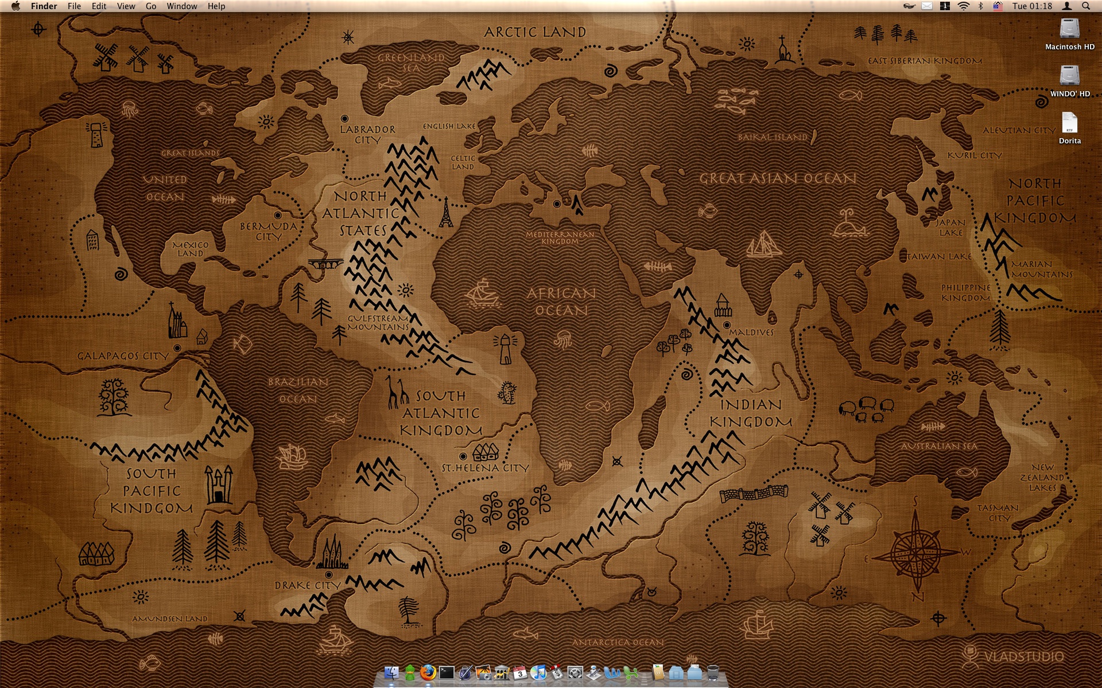
Task: Open iCal calendar in the Dock
Action: click(520, 673)
